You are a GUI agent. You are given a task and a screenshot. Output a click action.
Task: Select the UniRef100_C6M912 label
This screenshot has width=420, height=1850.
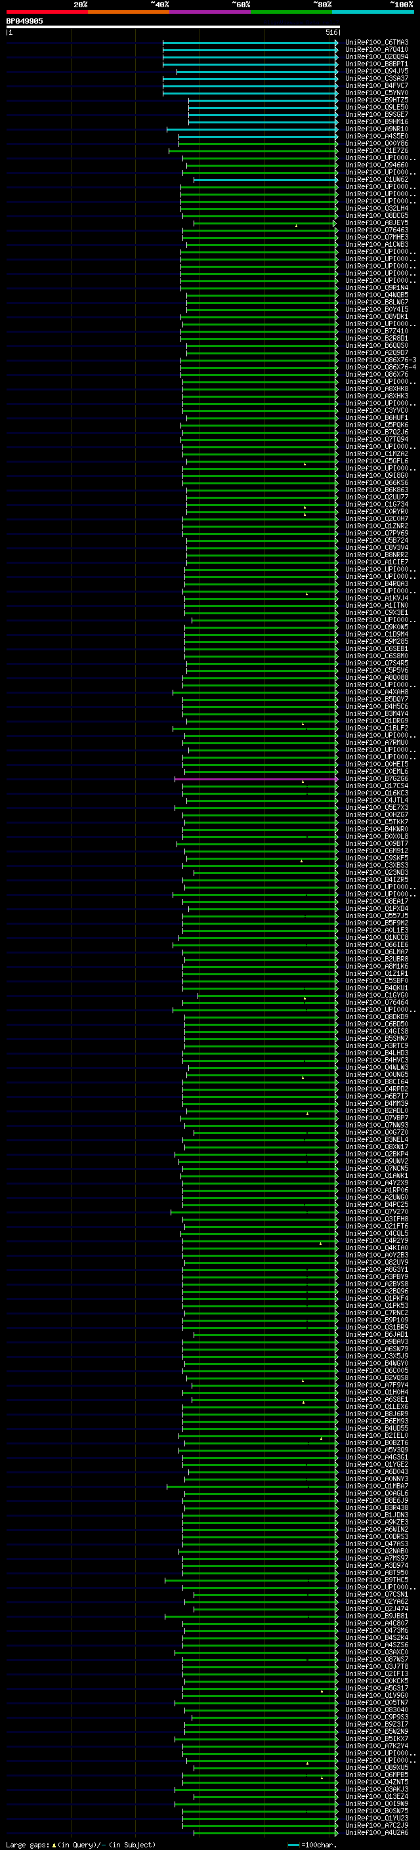377,851
